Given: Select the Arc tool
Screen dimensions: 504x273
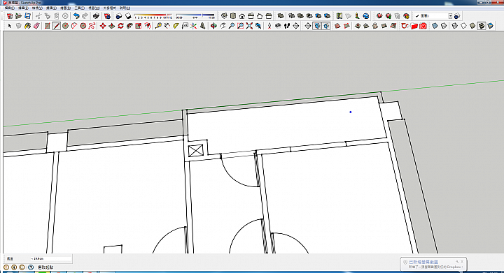Looking at the screenshot, I should click(x=74, y=26).
